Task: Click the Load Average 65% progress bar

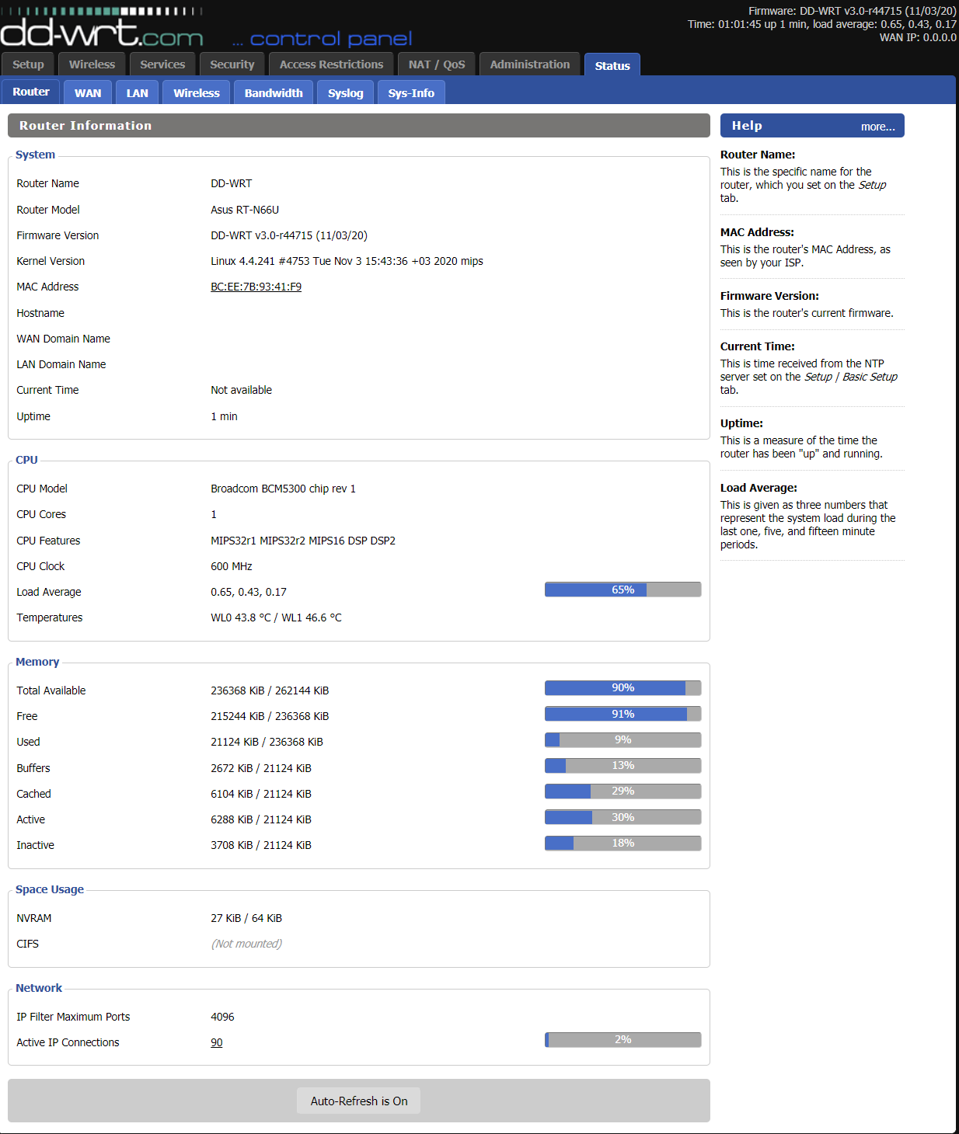Action: [623, 590]
